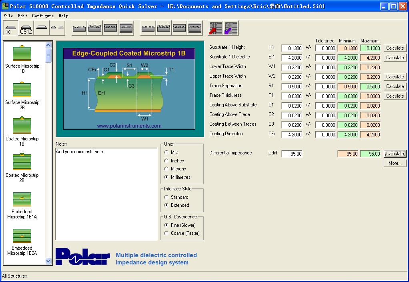
Task: Click the C3 tolerance field
Action: (325, 125)
